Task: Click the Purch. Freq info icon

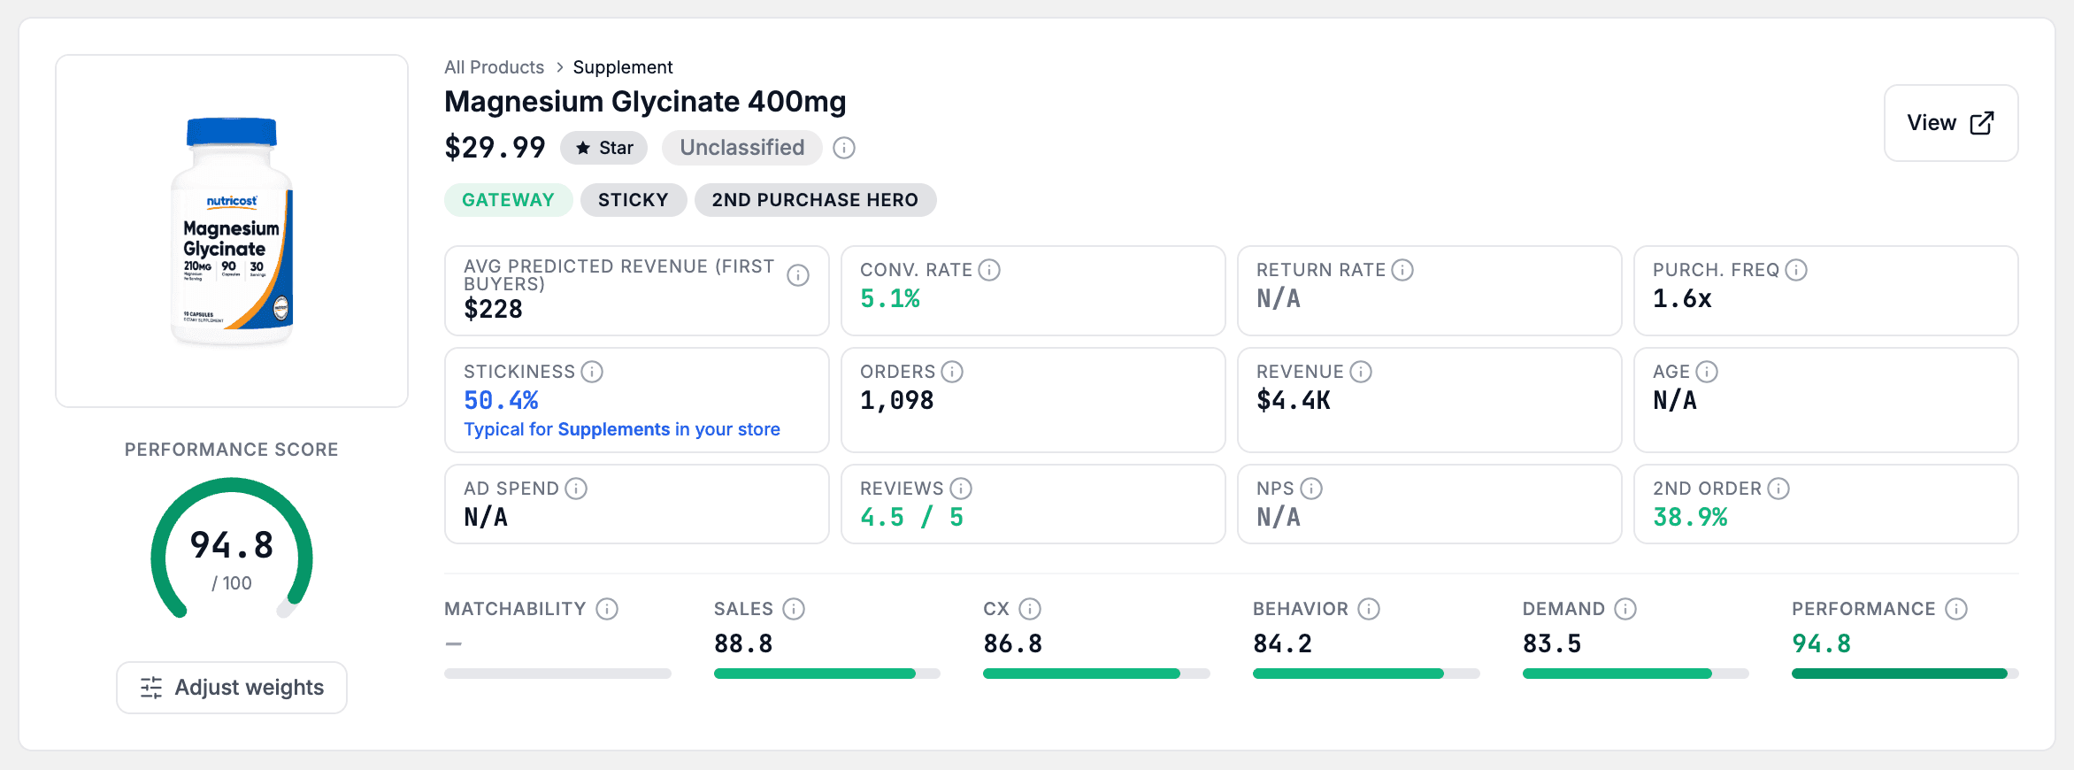Action: [1796, 270]
